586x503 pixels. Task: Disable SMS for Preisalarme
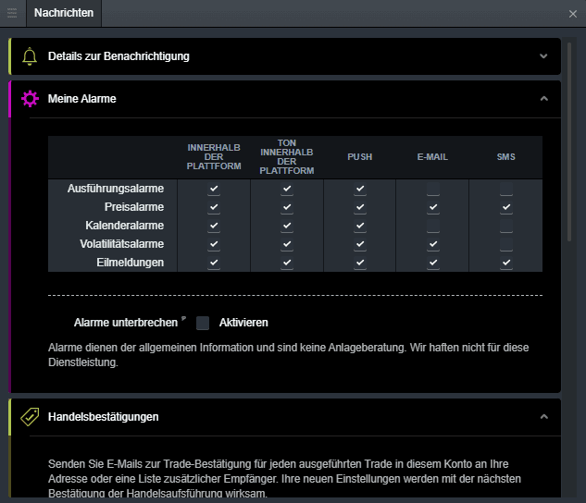point(505,208)
